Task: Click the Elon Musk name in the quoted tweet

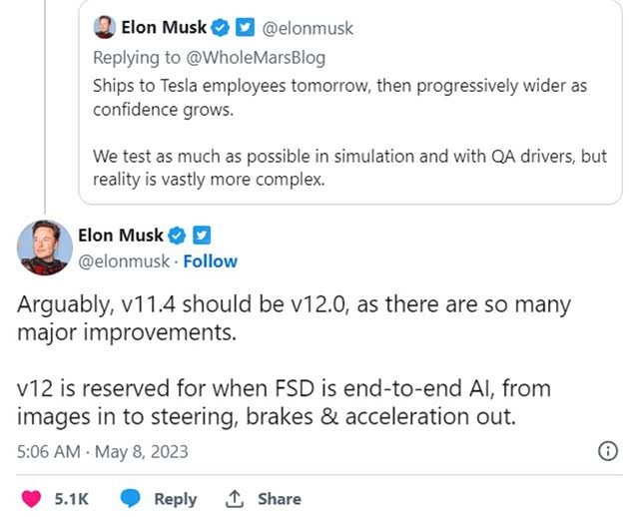Action: click(x=163, y=28)
